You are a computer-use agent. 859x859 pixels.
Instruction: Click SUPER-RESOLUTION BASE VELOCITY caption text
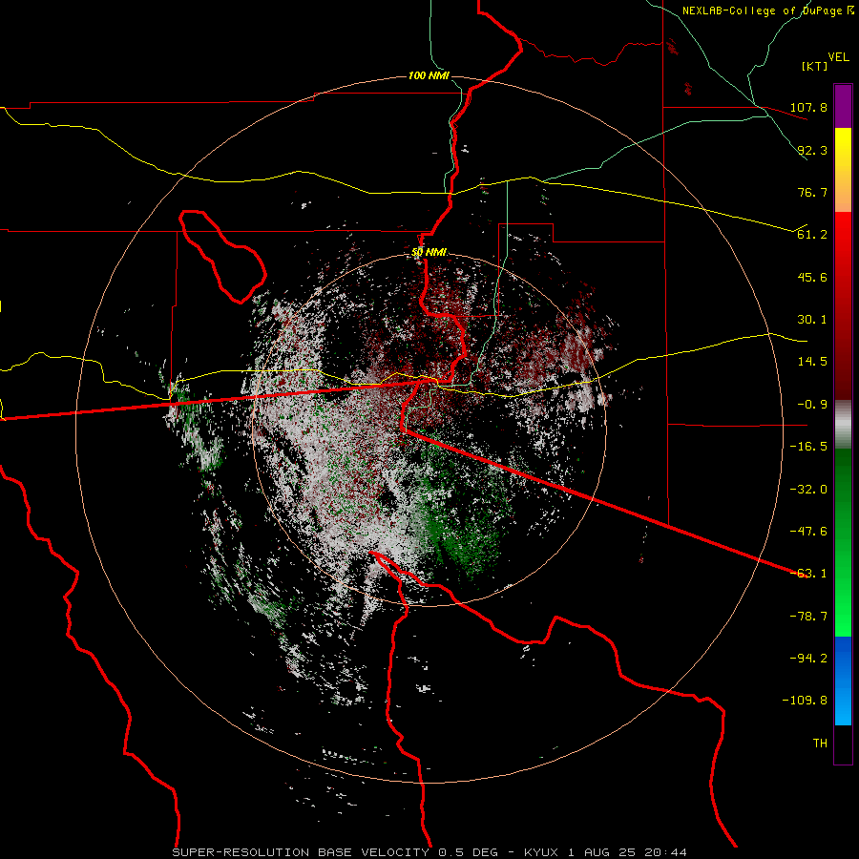(303, 852)
